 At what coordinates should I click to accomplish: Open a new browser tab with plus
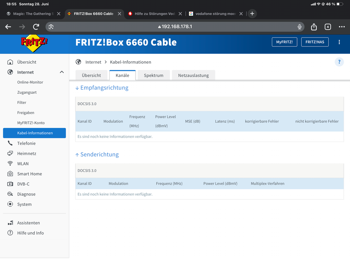pos(252,14)
